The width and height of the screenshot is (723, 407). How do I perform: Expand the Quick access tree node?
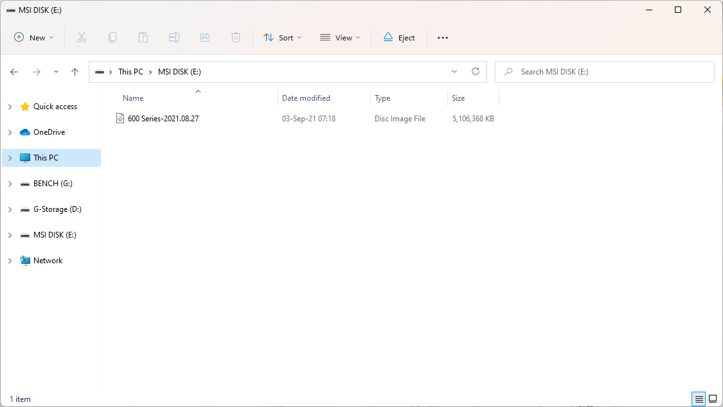click(x=10, y=107)
